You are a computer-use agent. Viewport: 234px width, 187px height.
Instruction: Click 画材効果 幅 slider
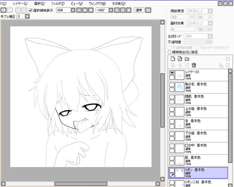183,29
